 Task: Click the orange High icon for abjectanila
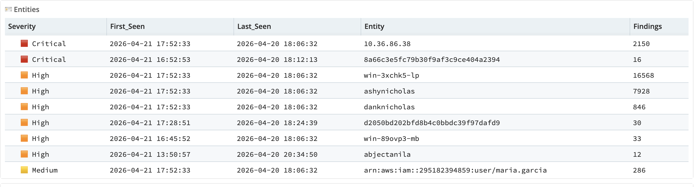click(24, 154)
